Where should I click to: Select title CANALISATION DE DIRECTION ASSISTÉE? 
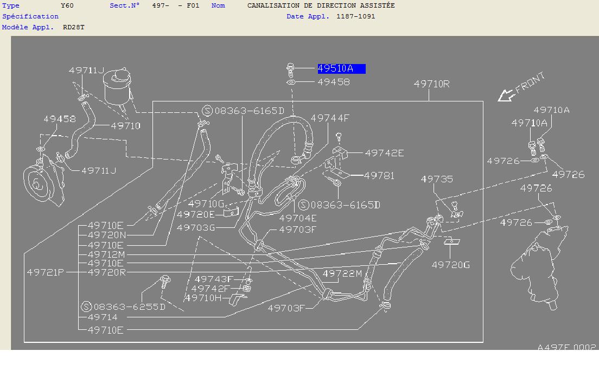tap(321, 6)
